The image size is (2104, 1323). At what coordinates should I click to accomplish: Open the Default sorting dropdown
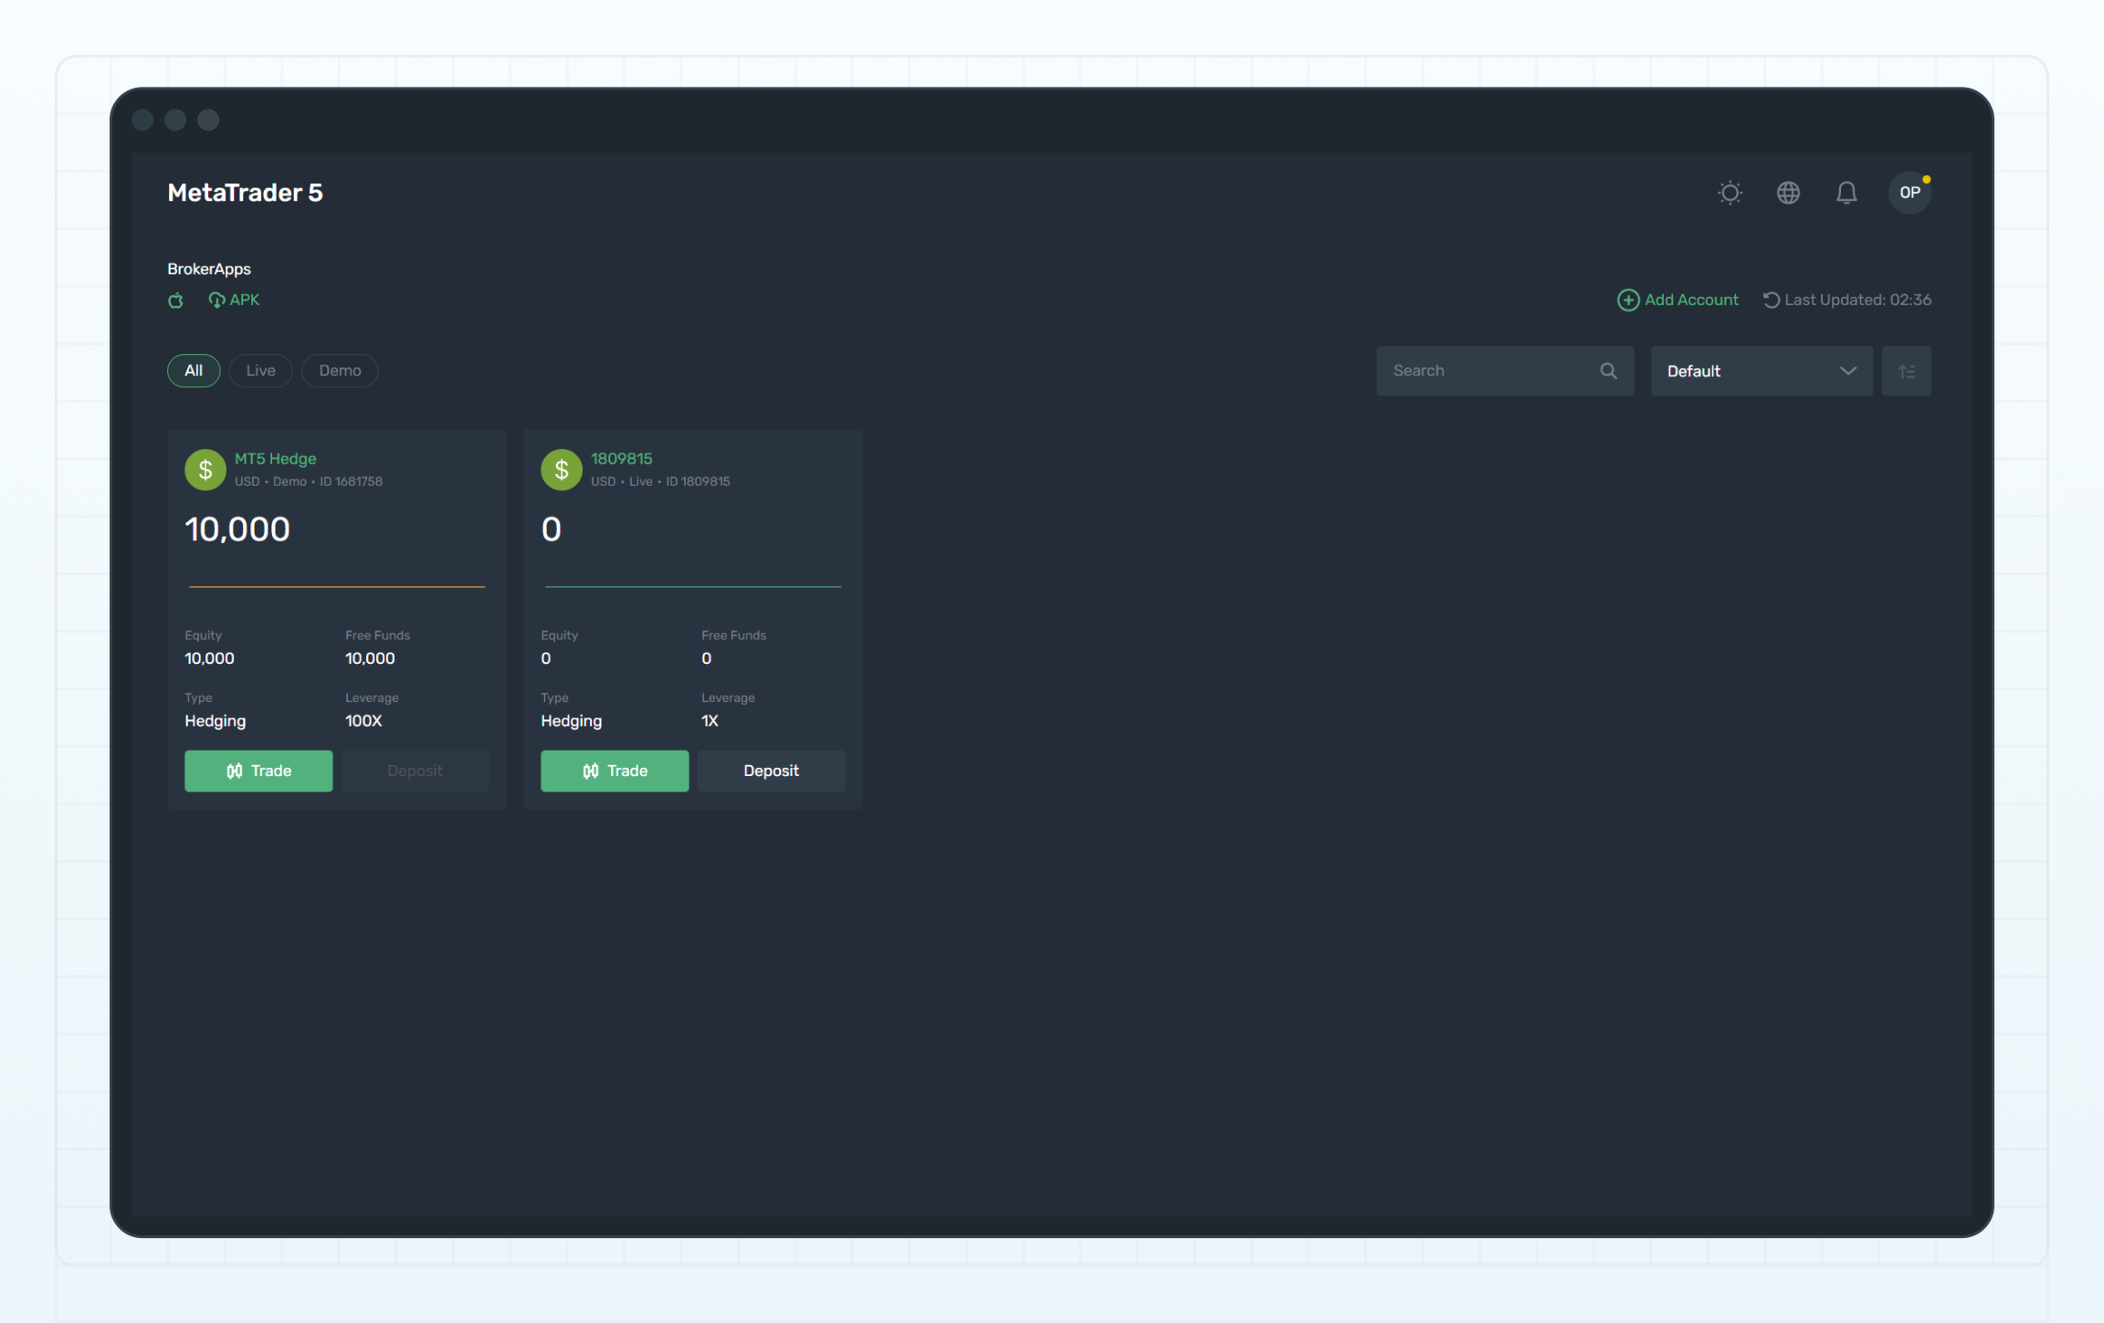pos(1761,371)
